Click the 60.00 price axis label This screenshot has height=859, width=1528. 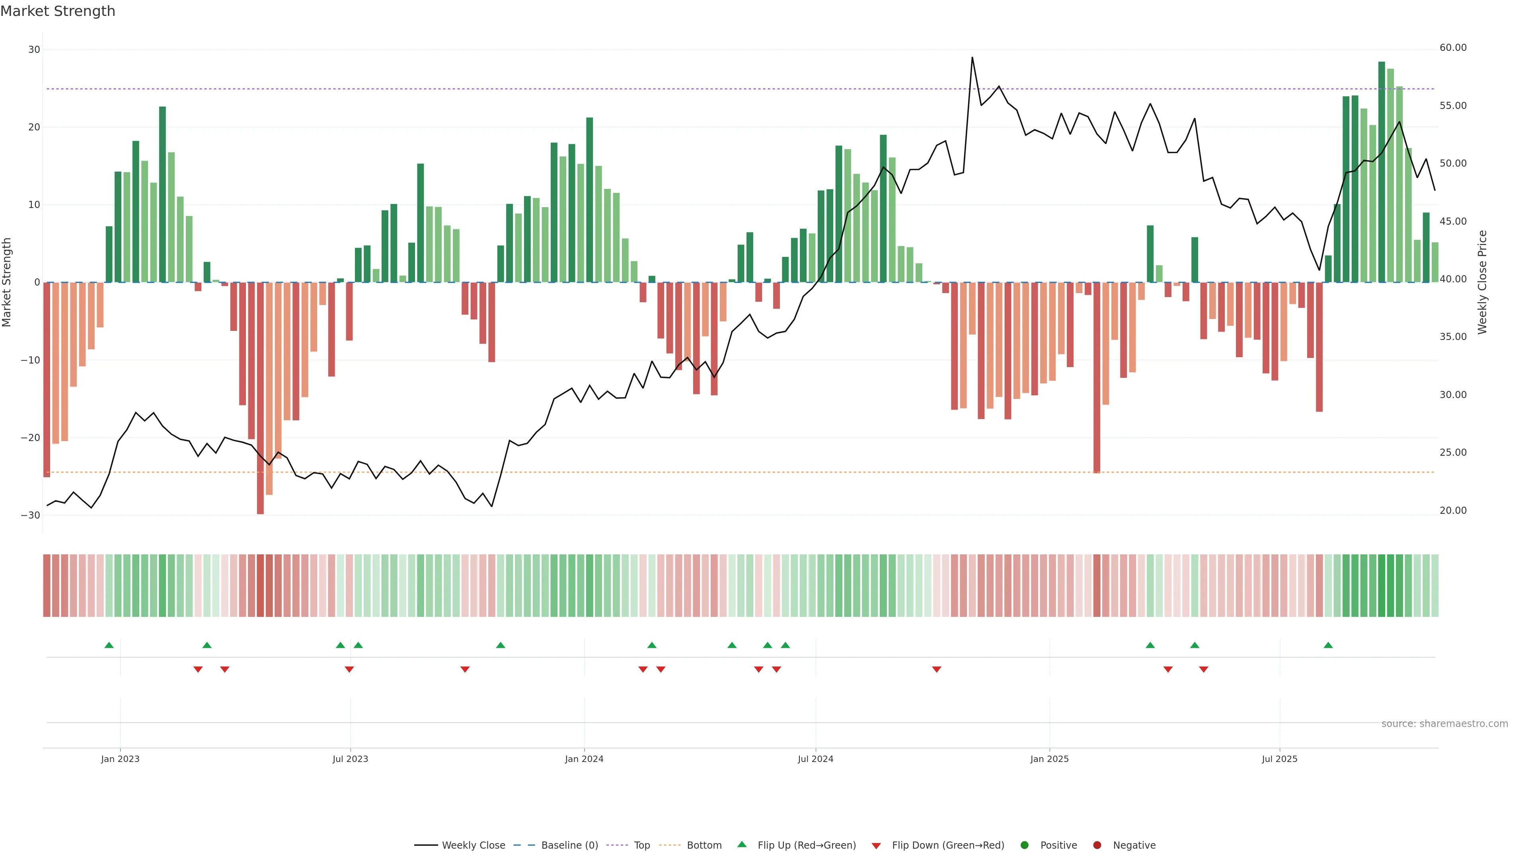click(x=1453, y=47)
